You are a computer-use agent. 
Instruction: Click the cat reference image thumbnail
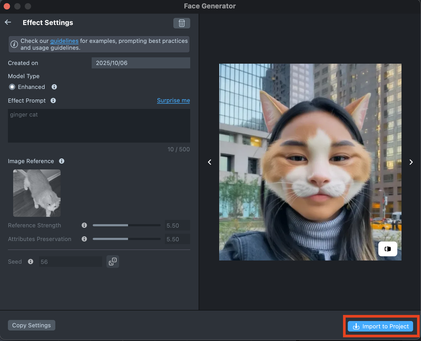point(37,193)
